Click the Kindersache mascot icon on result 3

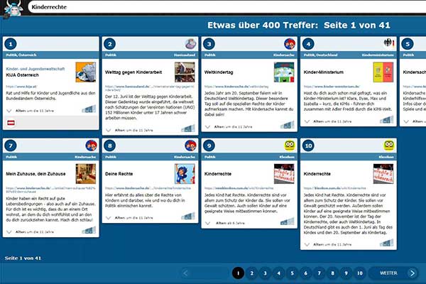pos(290,43)
